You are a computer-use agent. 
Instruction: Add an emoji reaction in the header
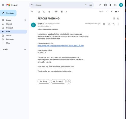[x=109, y=24]
